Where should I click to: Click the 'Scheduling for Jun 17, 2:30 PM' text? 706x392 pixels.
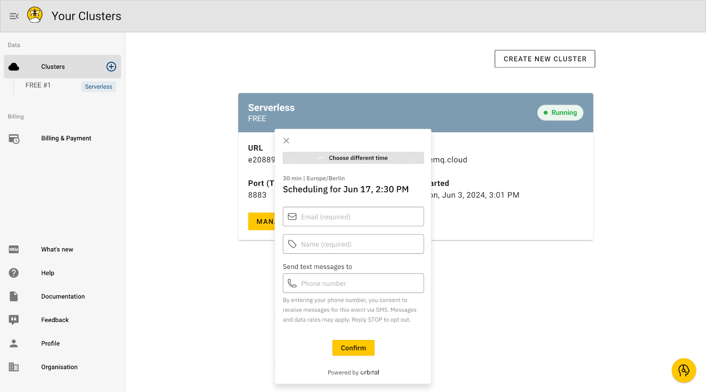tap(346, 189)
